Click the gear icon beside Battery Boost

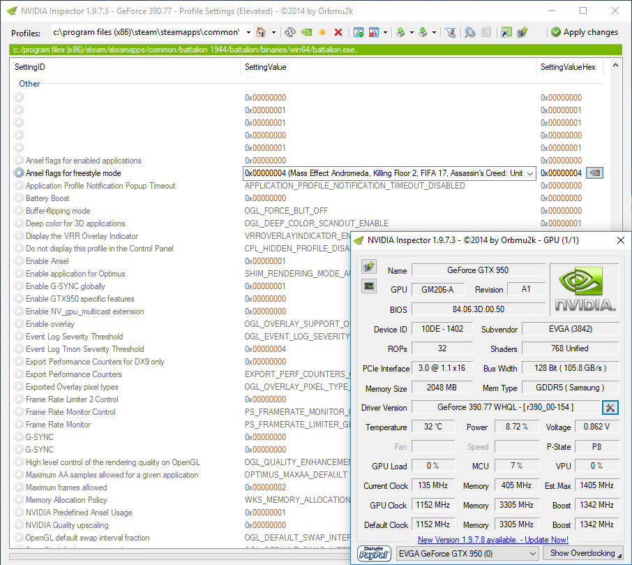click(19, 198)
